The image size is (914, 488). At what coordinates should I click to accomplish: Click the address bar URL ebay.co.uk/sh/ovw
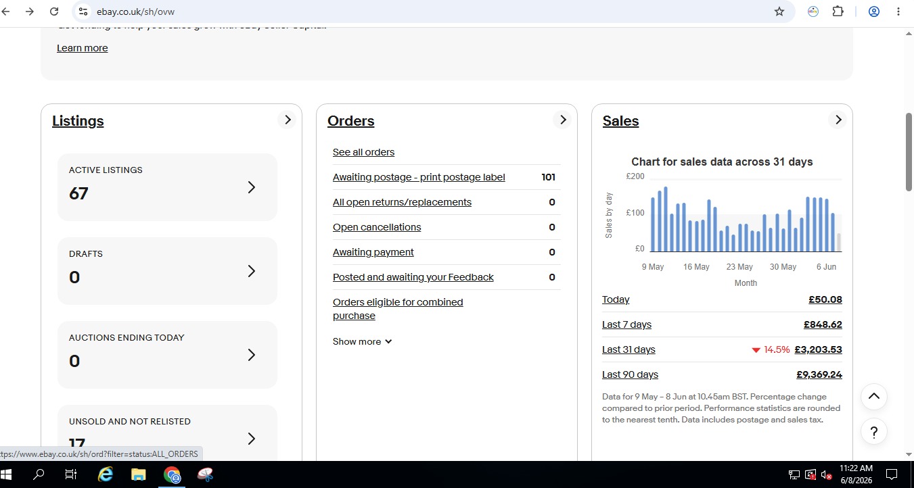pos(135,11)
